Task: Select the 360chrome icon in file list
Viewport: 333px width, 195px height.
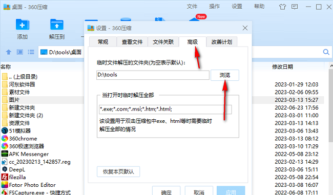Action: click(x=5, y=138)
